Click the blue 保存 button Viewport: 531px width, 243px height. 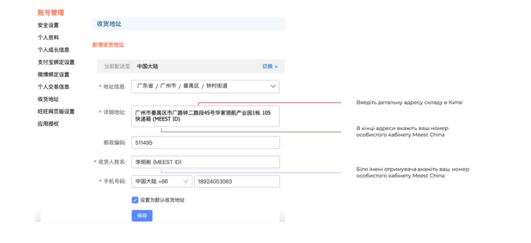point(142,216)
